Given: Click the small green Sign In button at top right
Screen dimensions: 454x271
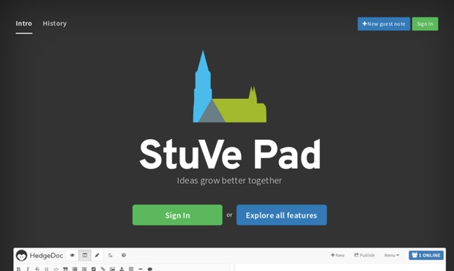Looking at the screenshot, I should 425,23.
